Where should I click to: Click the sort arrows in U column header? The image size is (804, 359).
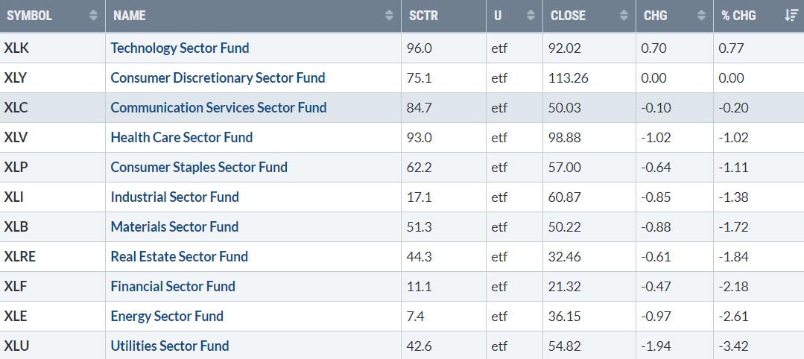click(x=531, y=16)
